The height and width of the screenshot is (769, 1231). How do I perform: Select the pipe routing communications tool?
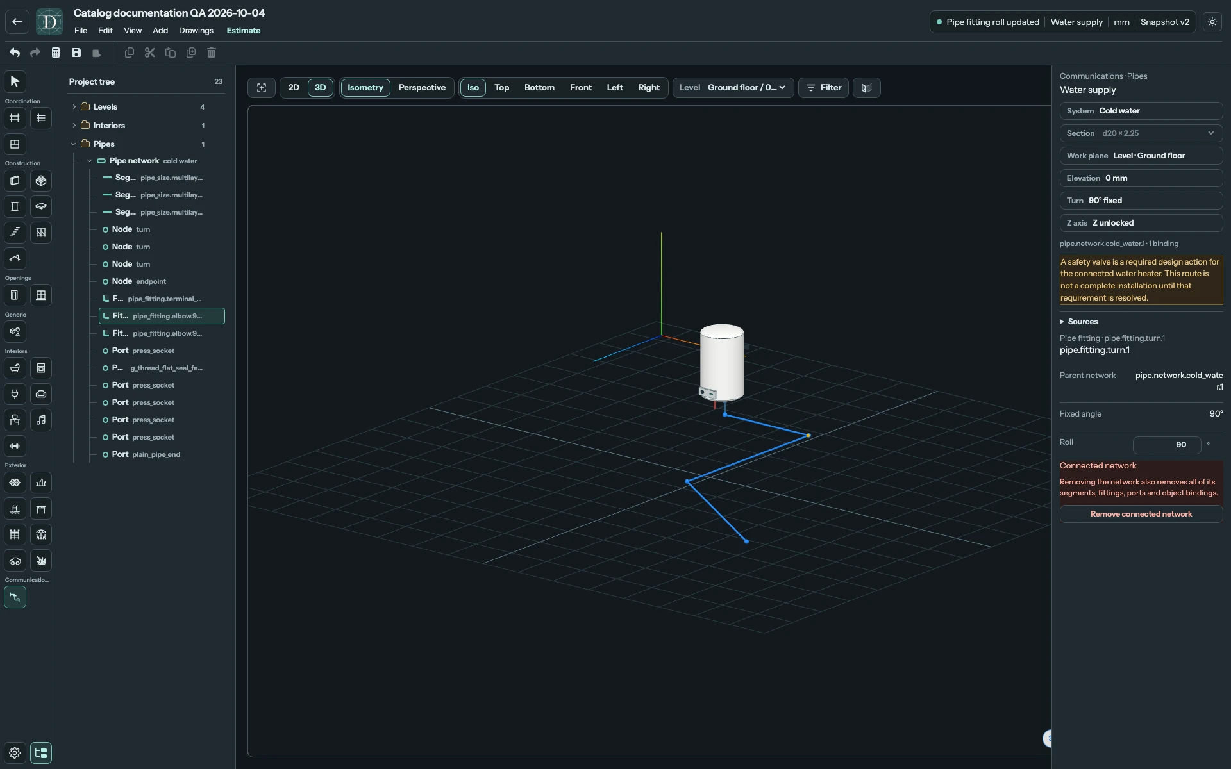pos(15,597)
